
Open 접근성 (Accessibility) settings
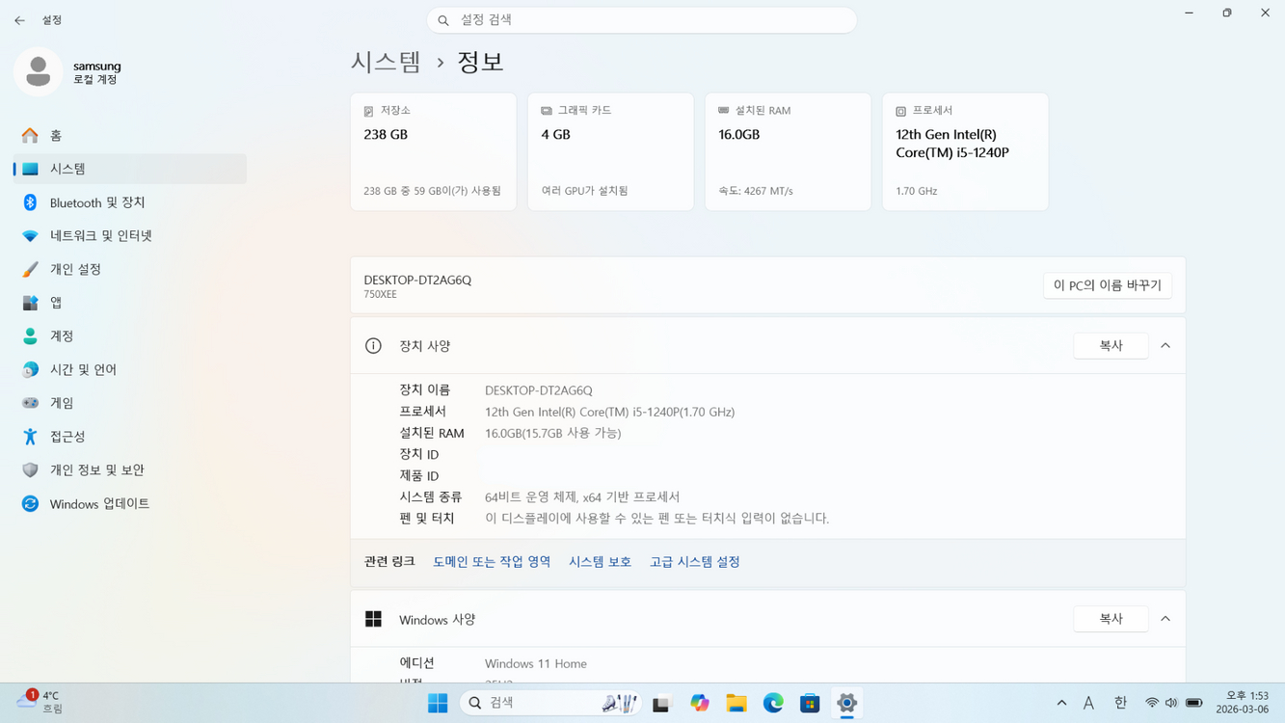pyautogui.click(x=67, y=436)
